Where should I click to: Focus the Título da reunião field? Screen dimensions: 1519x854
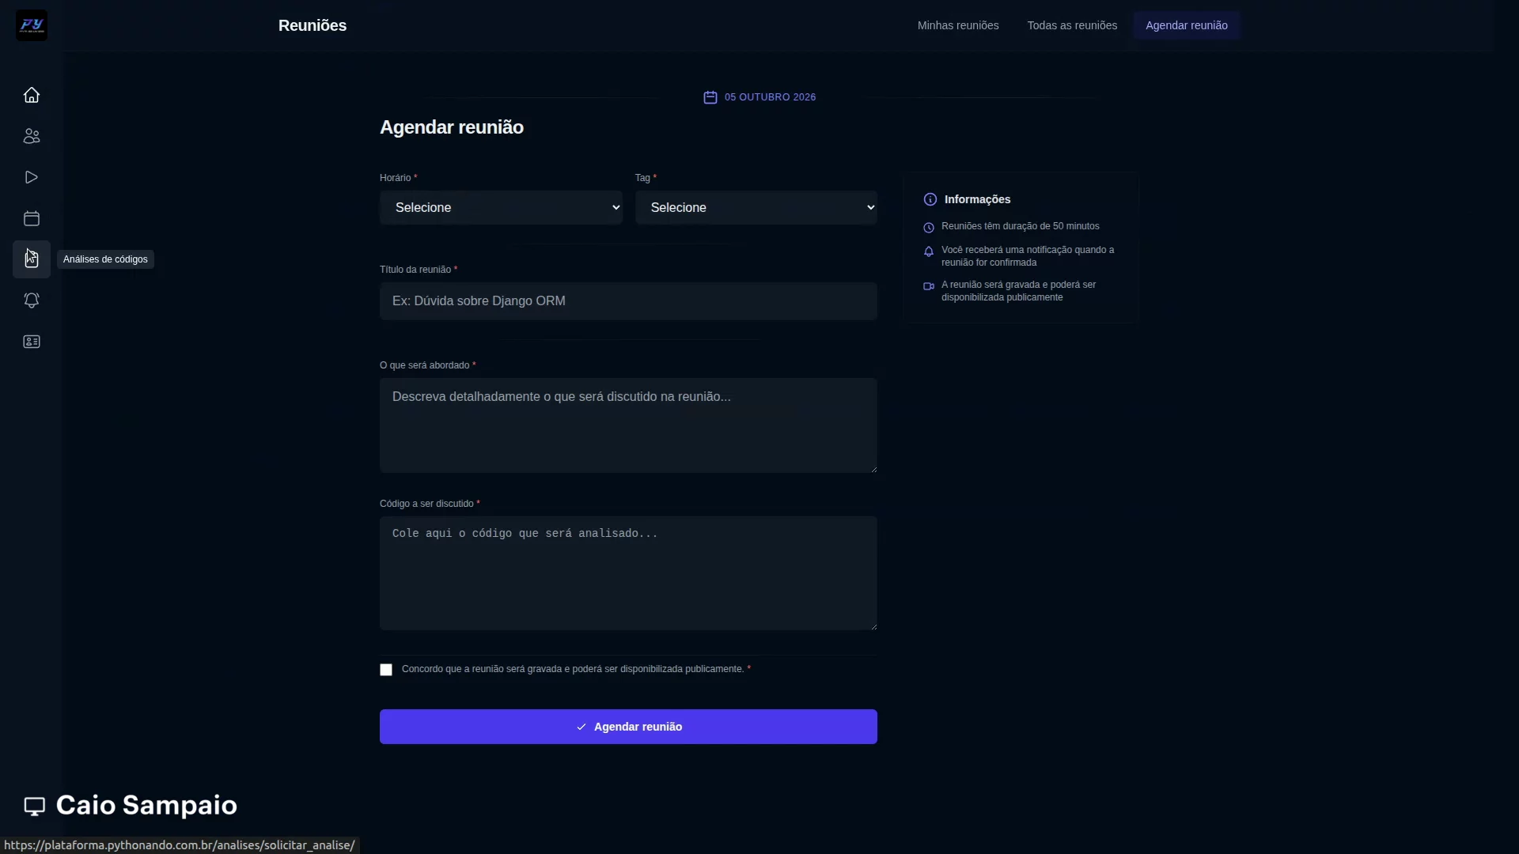point(628,301)
